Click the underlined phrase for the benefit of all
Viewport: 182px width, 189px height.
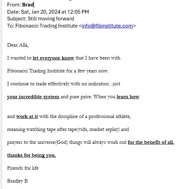[x=151, y=142]
